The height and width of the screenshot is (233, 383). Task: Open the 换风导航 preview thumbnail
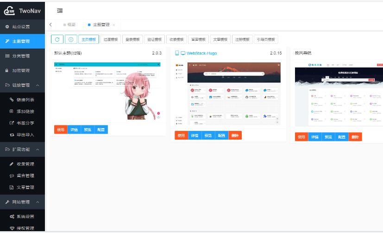(339, 95)
